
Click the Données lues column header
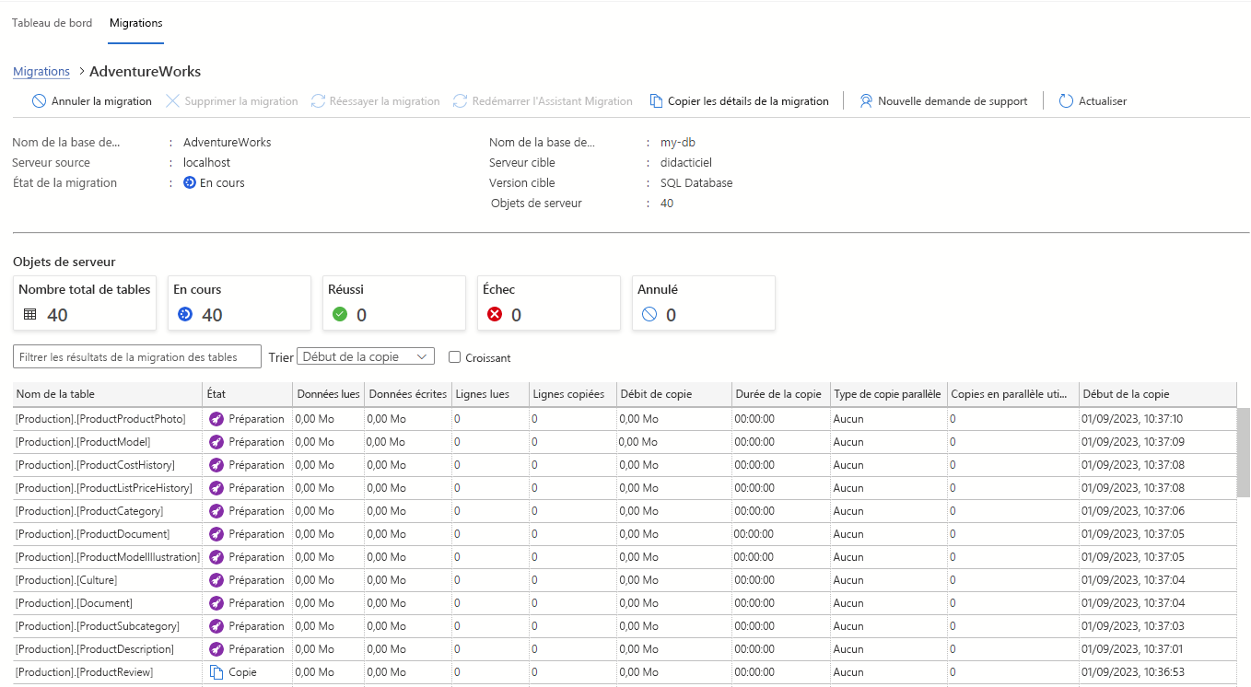[328, 394]
